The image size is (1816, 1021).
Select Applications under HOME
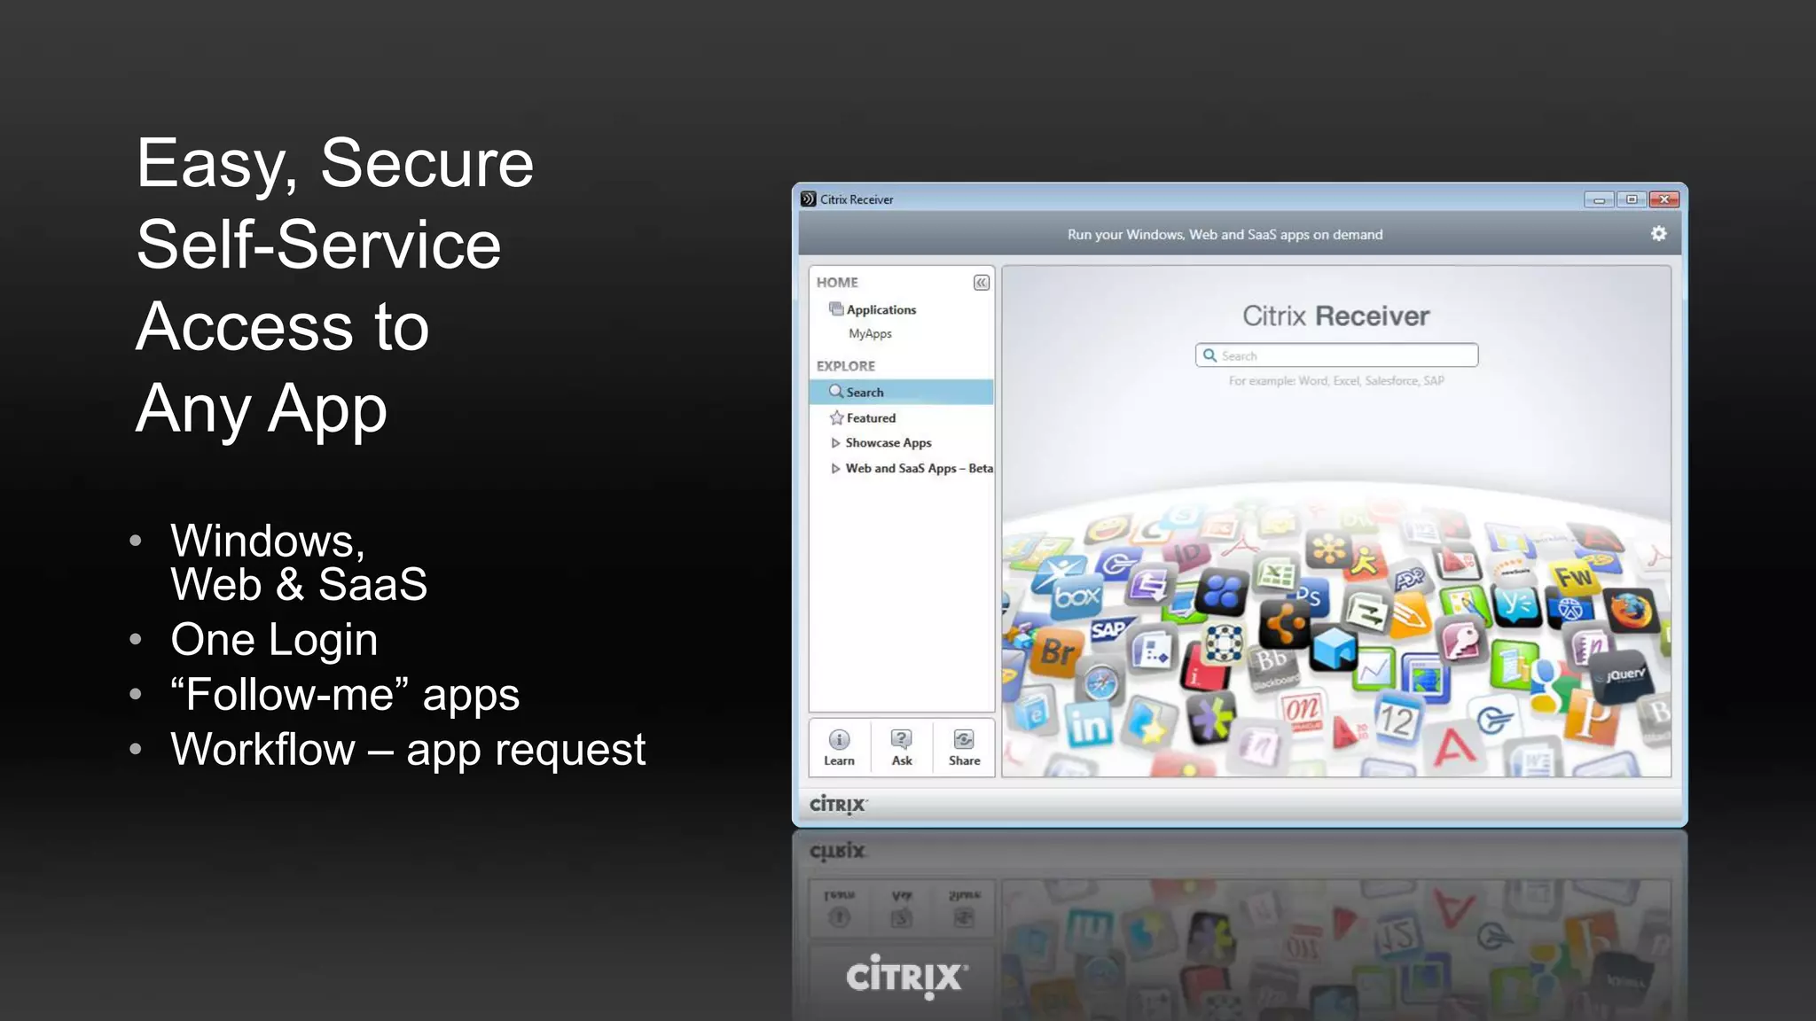[881, 309]
